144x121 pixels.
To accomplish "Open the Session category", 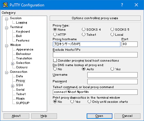I will pos(16,18).
